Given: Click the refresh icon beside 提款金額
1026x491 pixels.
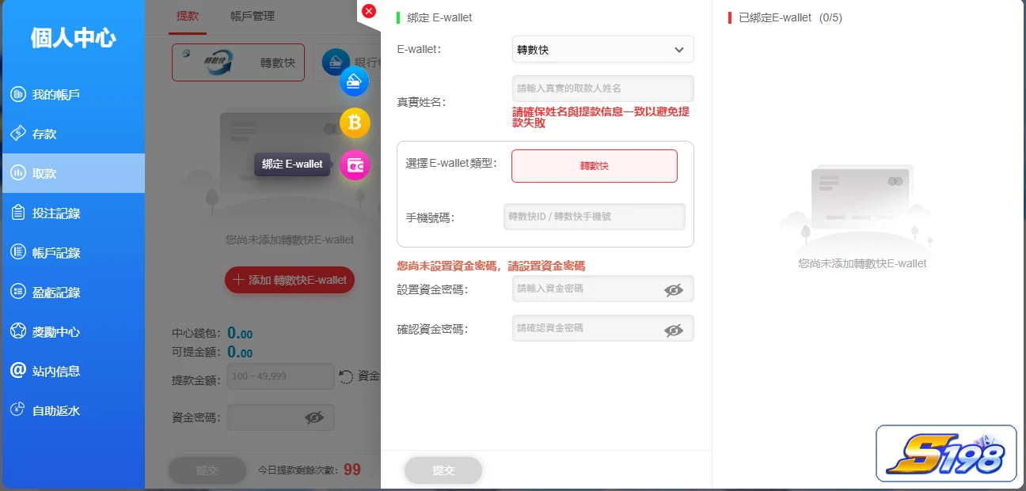Looking at the screenshot, I should click(x=346, y=376).
